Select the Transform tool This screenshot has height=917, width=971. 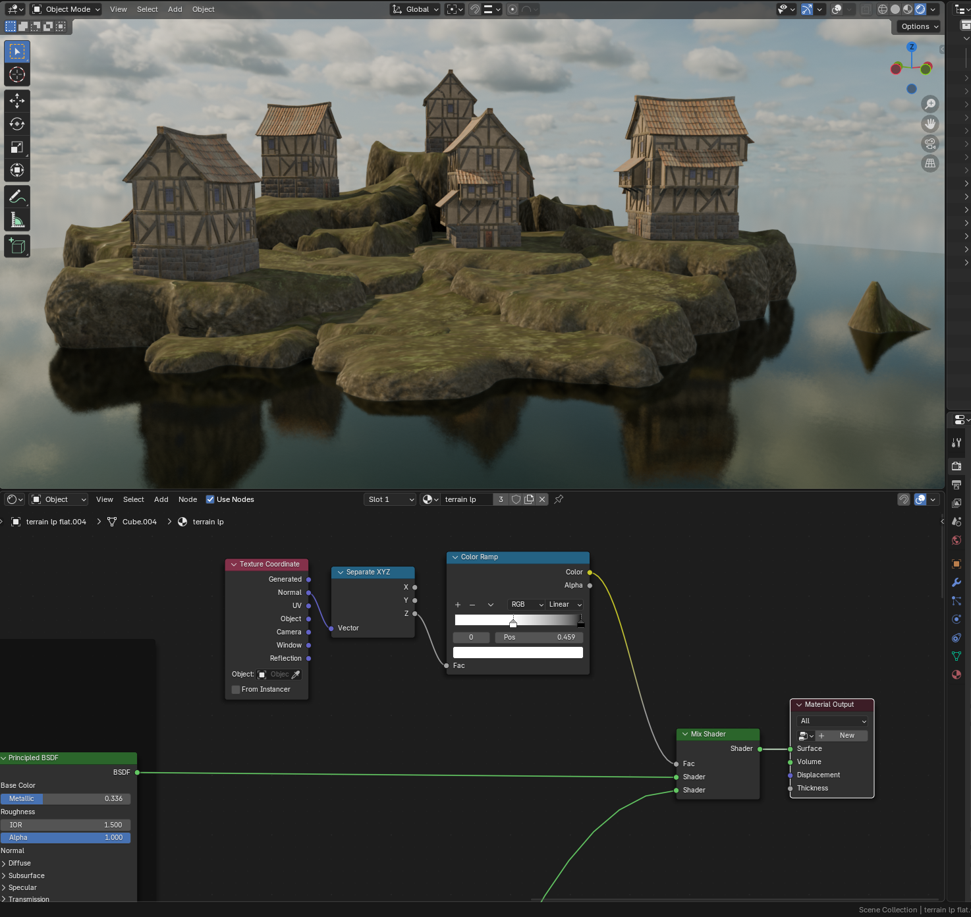click(17, 170)
